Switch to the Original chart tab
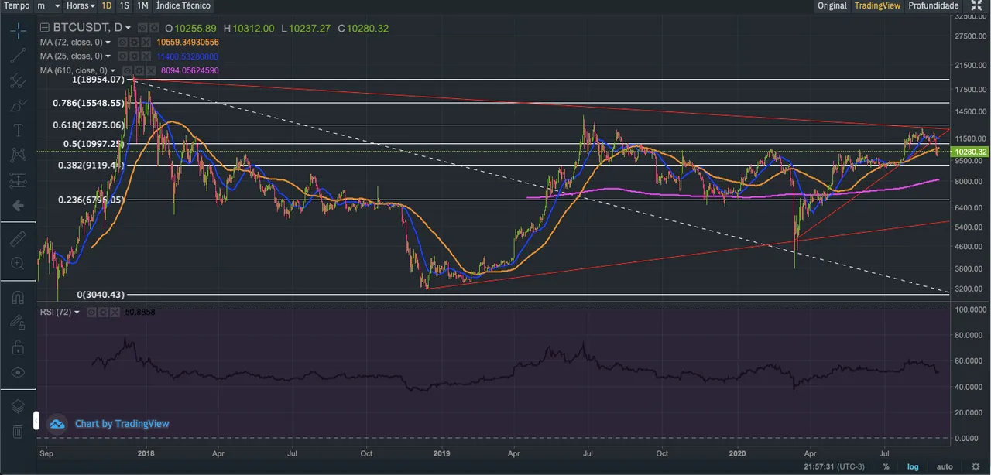This screenshot has height=475, width=991. click(x=832, y=5)
